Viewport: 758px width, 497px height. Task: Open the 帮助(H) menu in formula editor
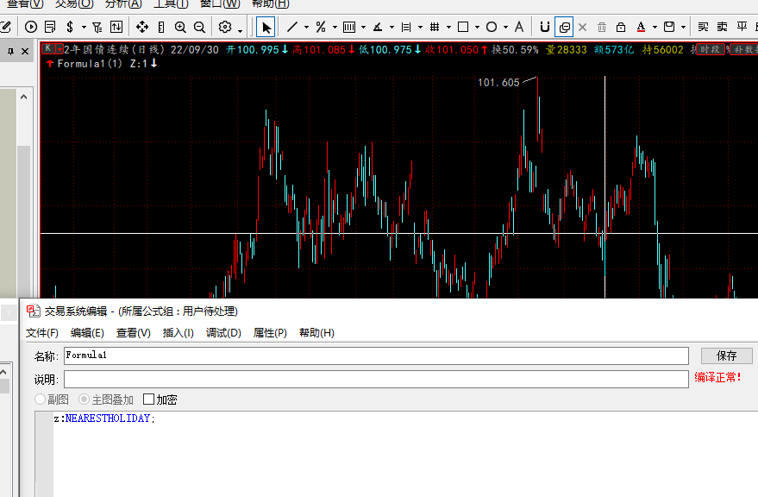tap(316, 333)
